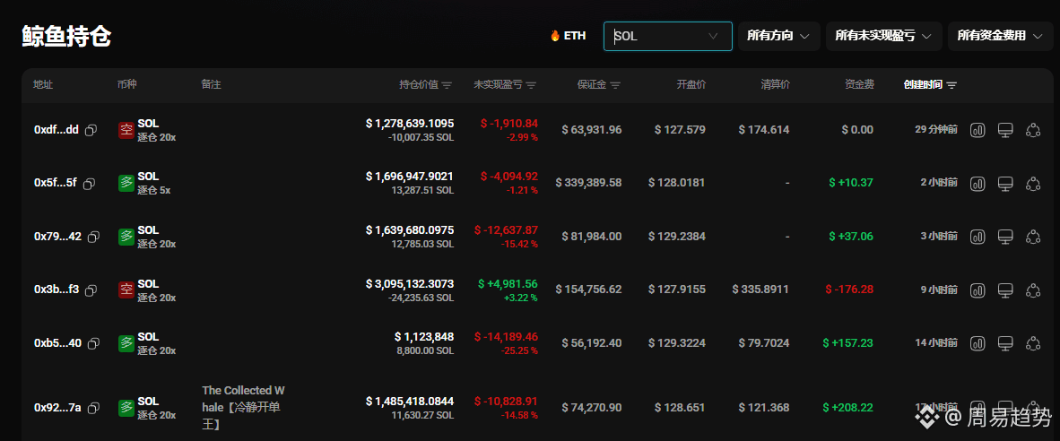Viewport: 1060px width, 441px height.
Task: Copy address 0x92...7a
Action: [93, 408]
